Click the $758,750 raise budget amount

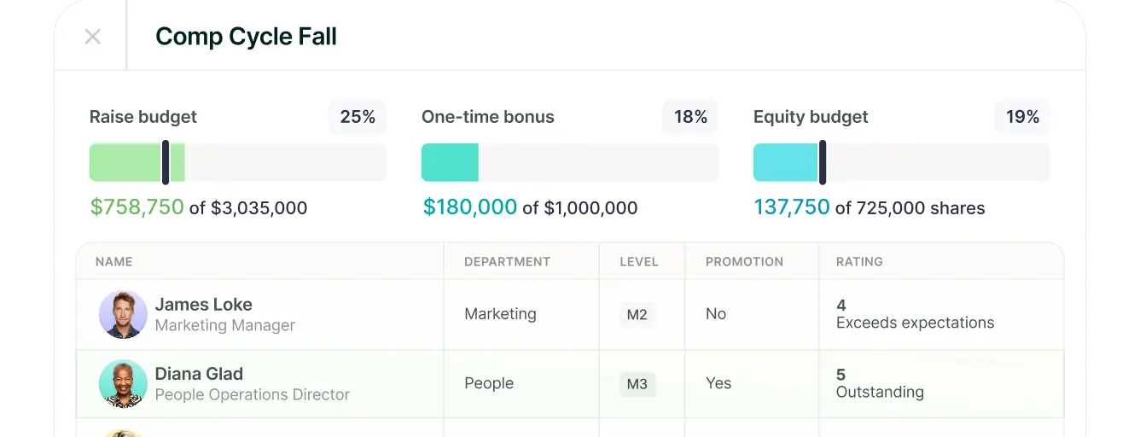(137, 207)
